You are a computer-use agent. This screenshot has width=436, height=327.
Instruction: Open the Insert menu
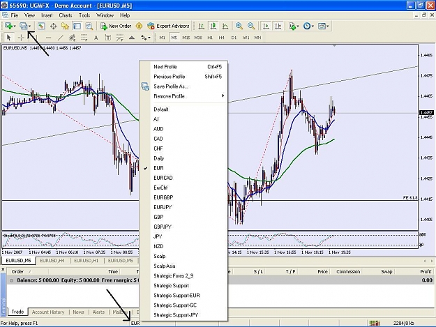47,15
